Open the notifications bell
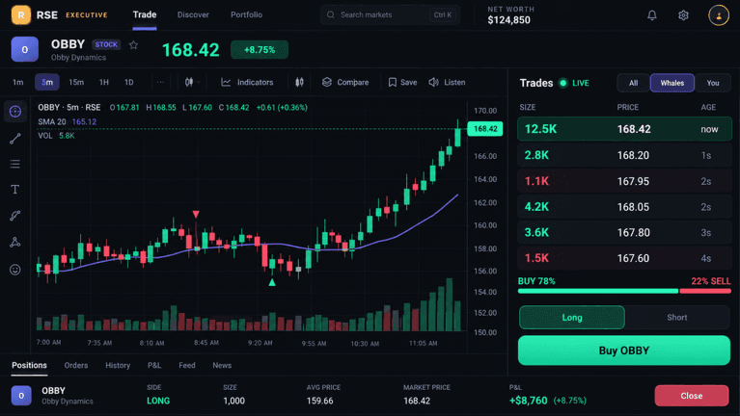Image resolution: width=740 pixels, height=416 pixels. click(x=652, y=15)
